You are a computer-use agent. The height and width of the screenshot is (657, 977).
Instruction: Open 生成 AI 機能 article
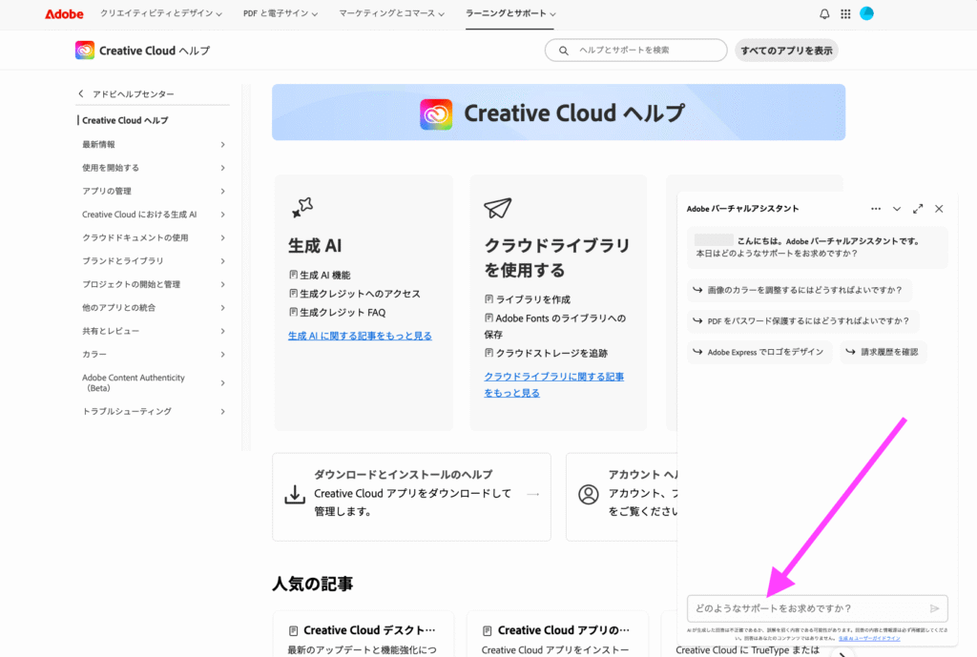[324, 275]
